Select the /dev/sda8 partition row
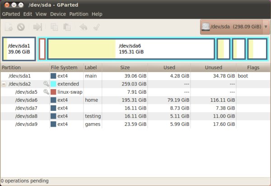The image size is (271, 186). (135, 116)
